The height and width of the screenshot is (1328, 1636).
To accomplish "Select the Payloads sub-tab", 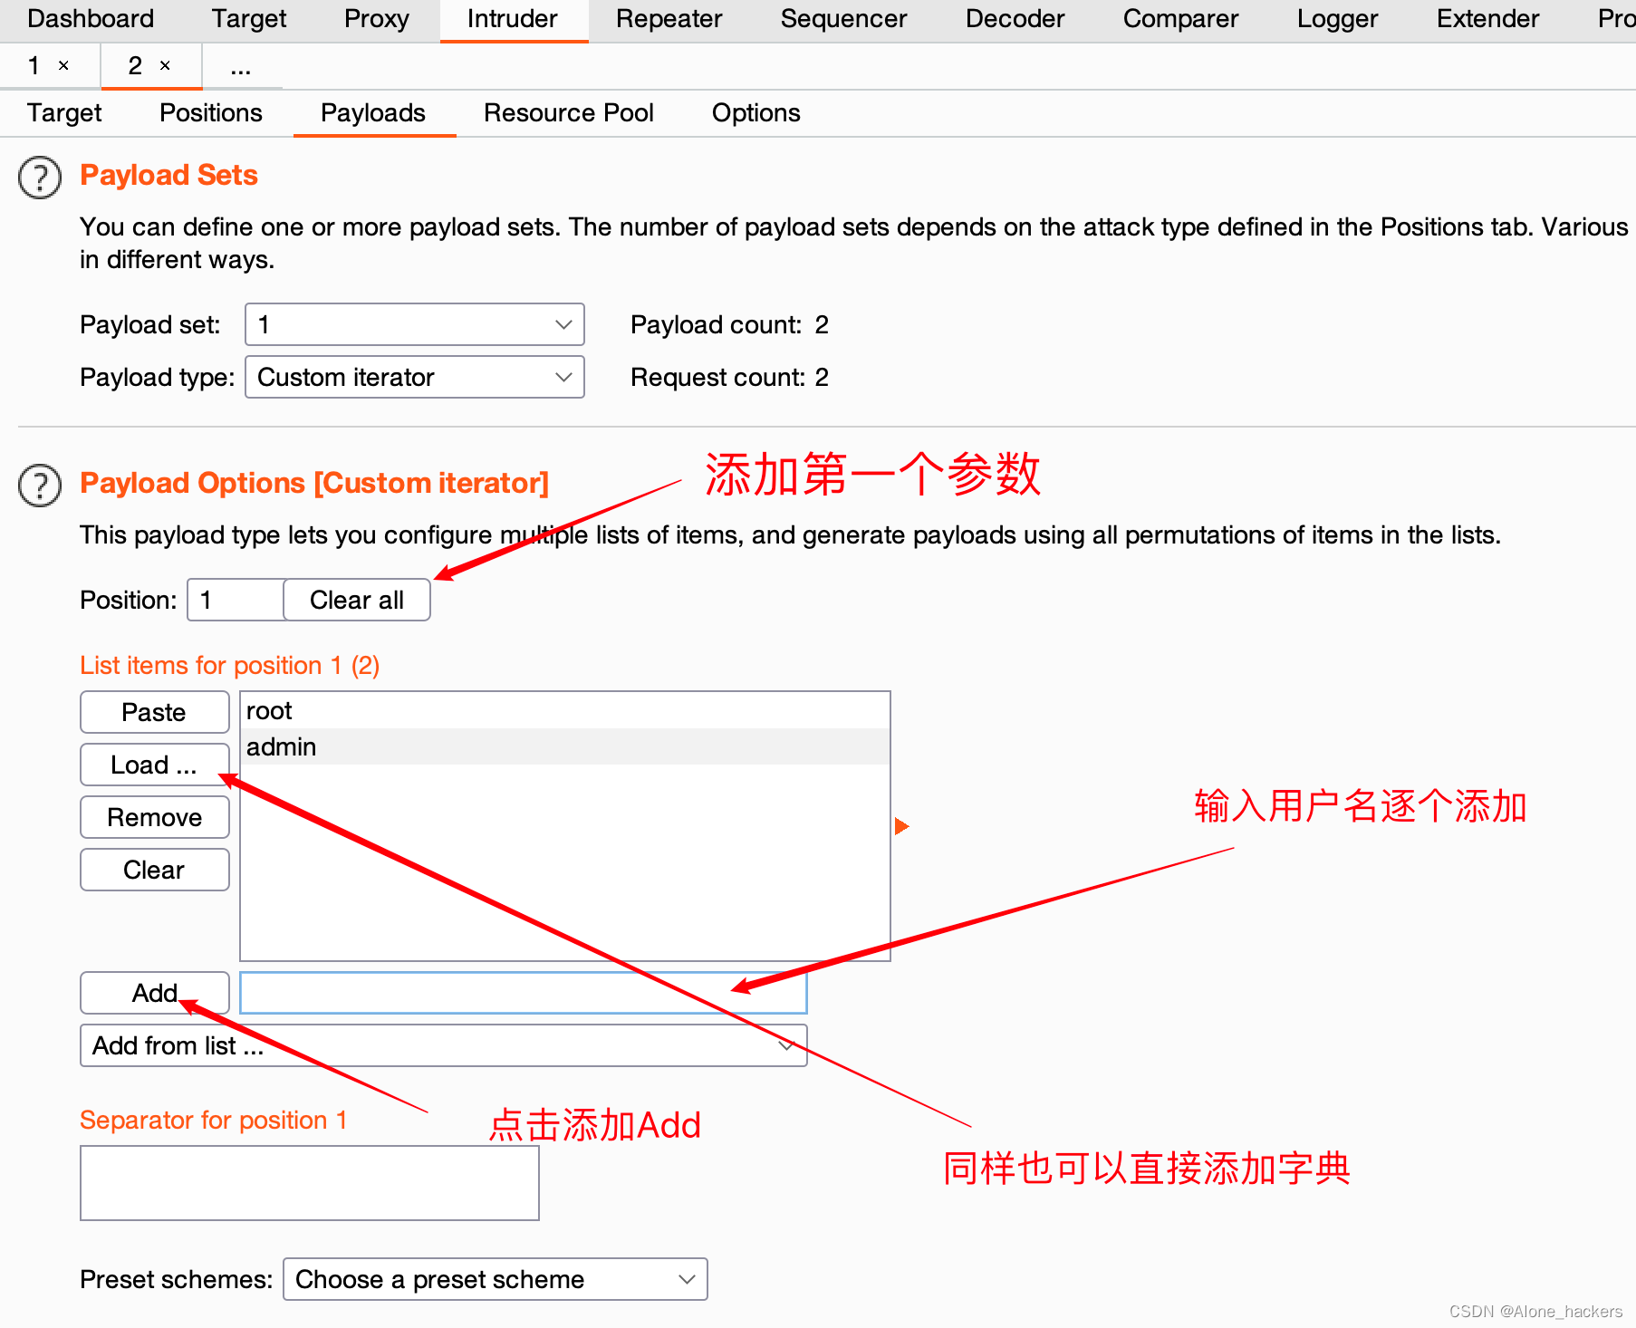I will click(x=373, y=113).
